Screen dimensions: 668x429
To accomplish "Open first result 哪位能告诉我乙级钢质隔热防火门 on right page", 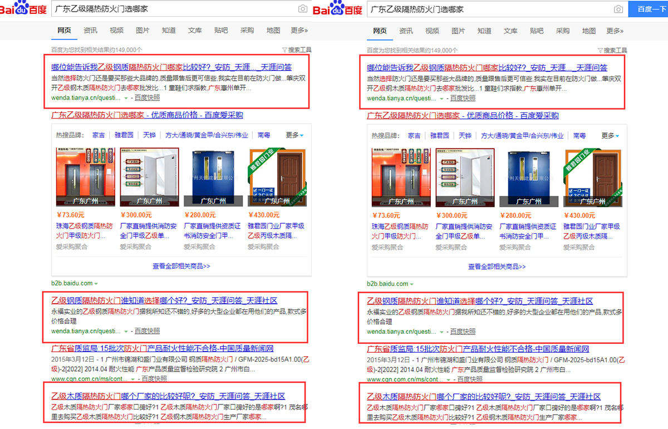I will click(x=487, y=67).
